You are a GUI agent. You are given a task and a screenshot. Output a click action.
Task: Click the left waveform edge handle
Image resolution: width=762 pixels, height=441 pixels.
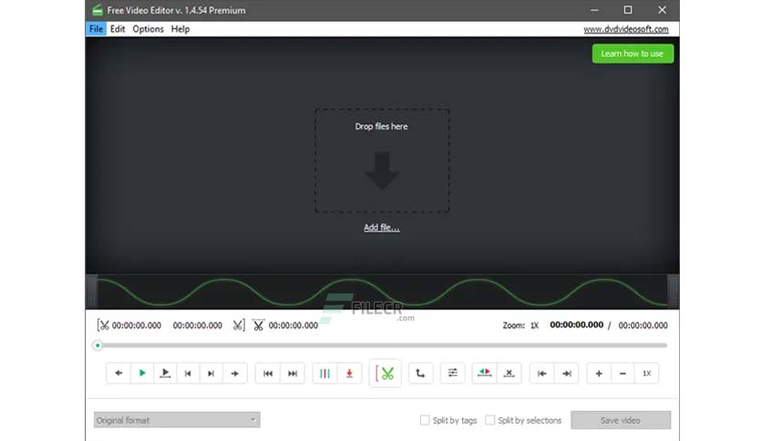pyautogui.click(x=92, y=292)
